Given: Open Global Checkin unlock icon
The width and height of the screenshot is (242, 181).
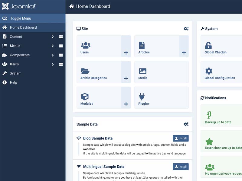Looking at the screenshot, I should pyautogui.click(x=208, y=46).
